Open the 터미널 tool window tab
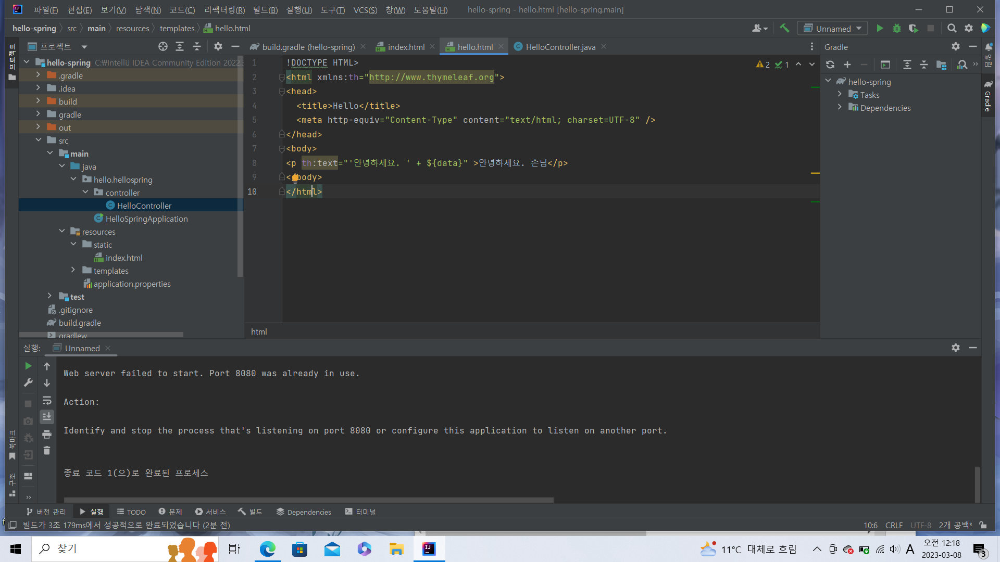 [360, 512]
